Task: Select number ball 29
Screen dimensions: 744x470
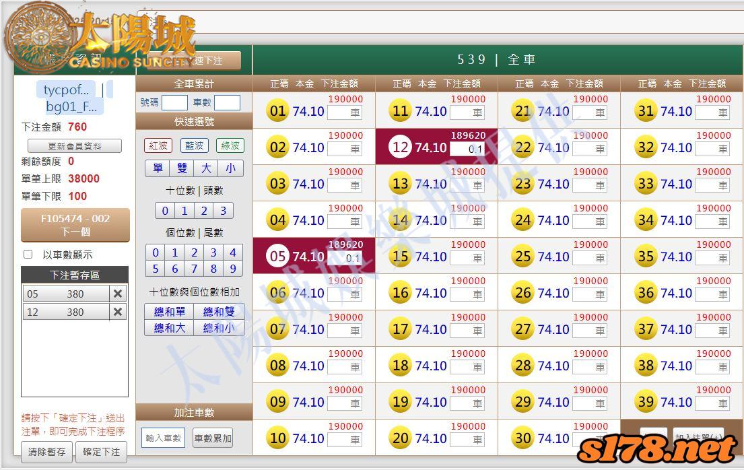Action: pyautogui.click(x=523, y=402)
